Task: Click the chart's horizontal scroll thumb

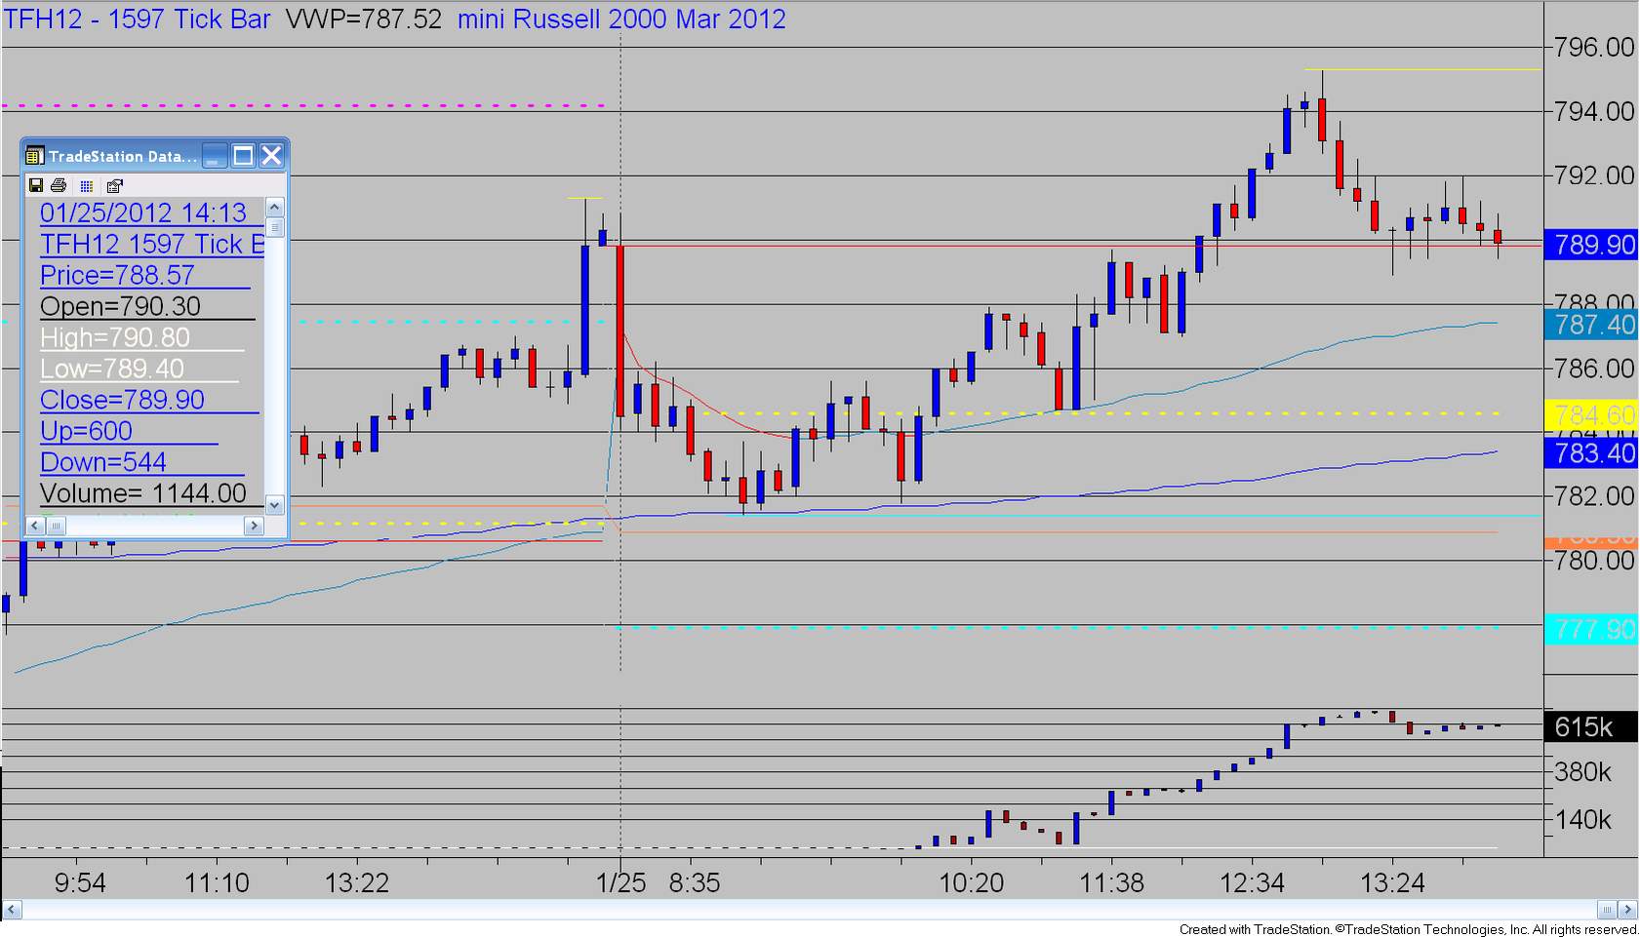Action: point(1607,910)
